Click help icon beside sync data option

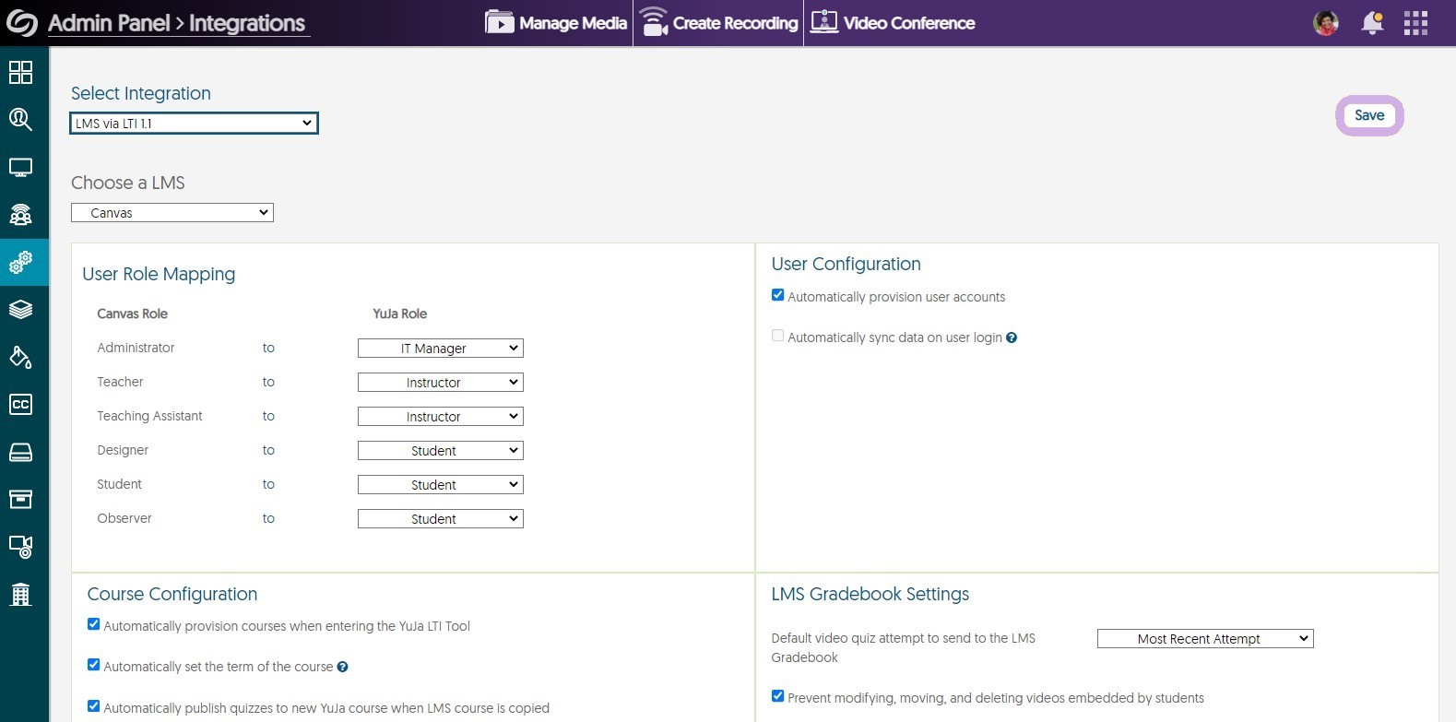(x=1012, y=337)
